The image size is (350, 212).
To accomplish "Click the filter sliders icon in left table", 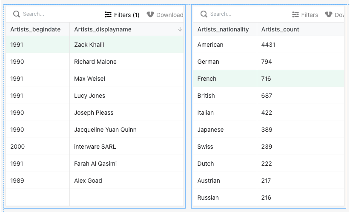I will point(108,14).
